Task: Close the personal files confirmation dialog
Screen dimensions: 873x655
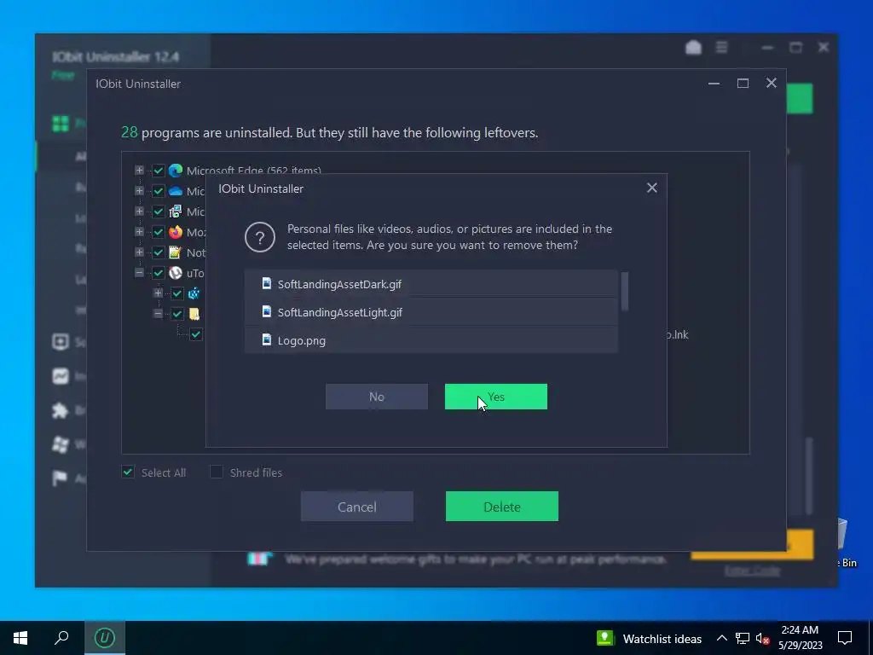Action: pos(652,188)
